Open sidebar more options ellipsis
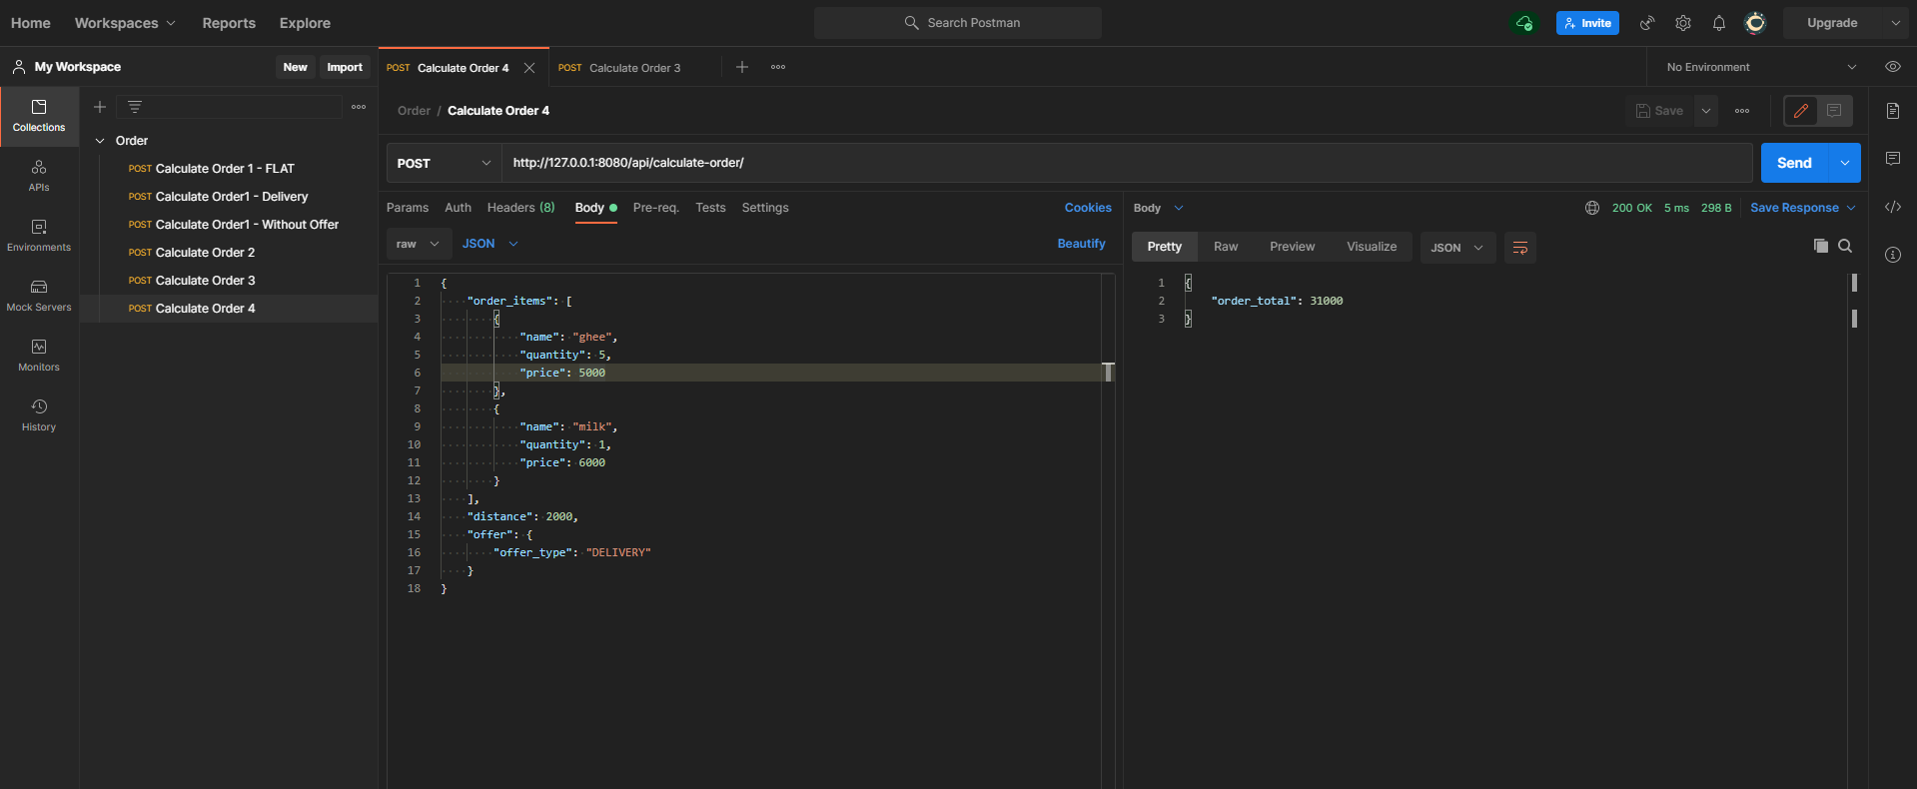Image resolution: width=1917 pixels, height=789 pixels. point(359,107)
